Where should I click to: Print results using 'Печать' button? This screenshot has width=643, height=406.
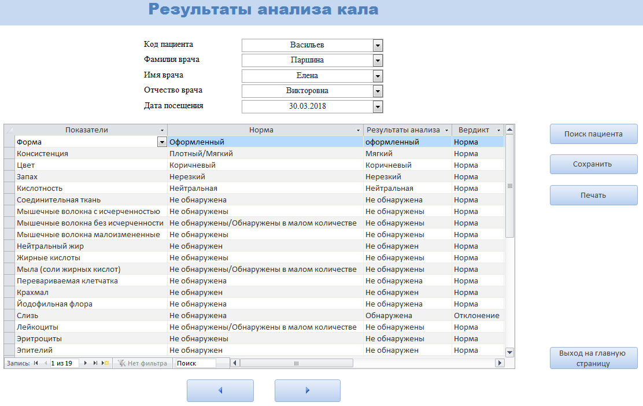point(593,195)
